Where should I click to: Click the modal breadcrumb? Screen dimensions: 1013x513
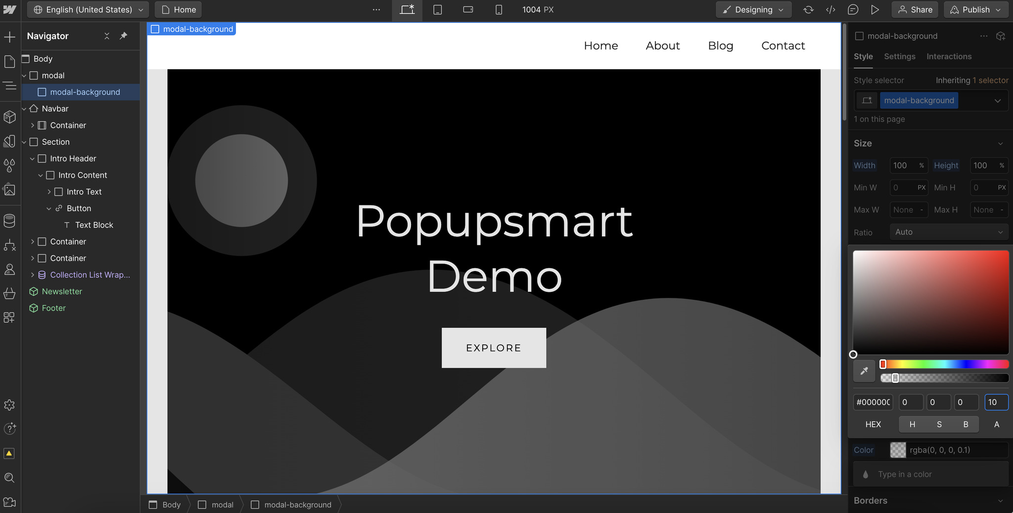pos(216,505)
